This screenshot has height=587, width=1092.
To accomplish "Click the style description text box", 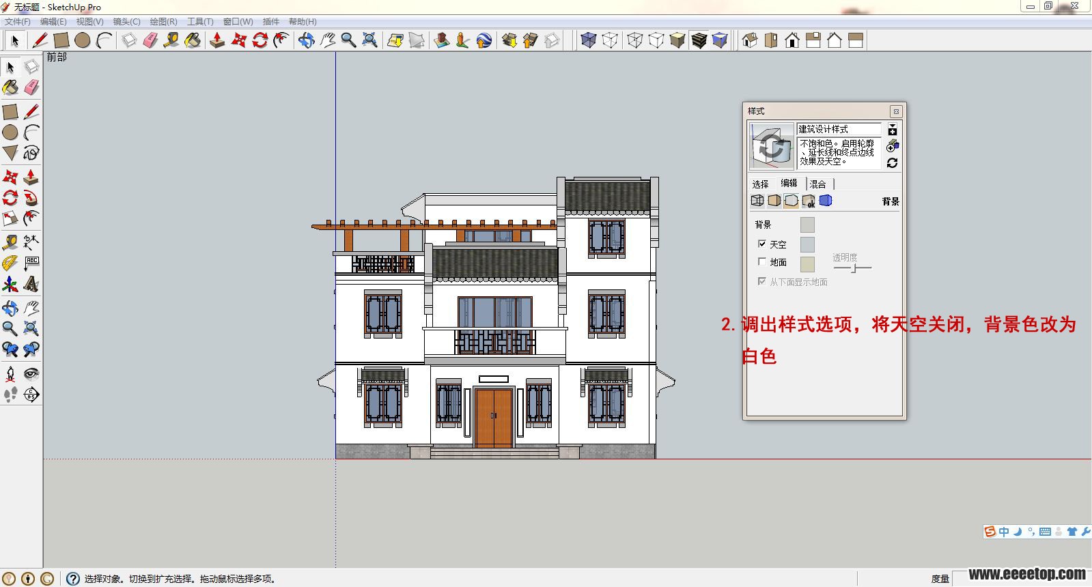I will (x=839, y=153).
